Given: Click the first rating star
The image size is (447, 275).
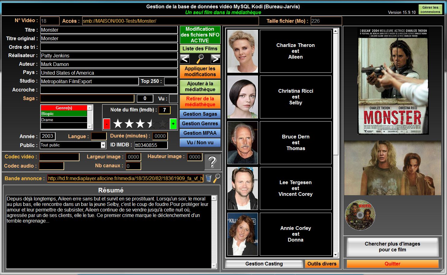Looking at the screenshot, I should [118, 124].
